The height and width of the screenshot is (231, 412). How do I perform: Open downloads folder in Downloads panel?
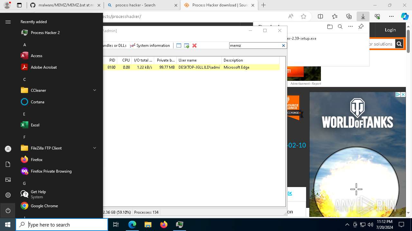coord(330,27)
